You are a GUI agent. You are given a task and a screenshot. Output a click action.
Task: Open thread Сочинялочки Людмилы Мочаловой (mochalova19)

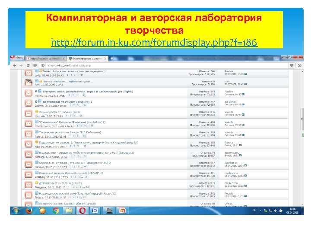coord(72,122)
